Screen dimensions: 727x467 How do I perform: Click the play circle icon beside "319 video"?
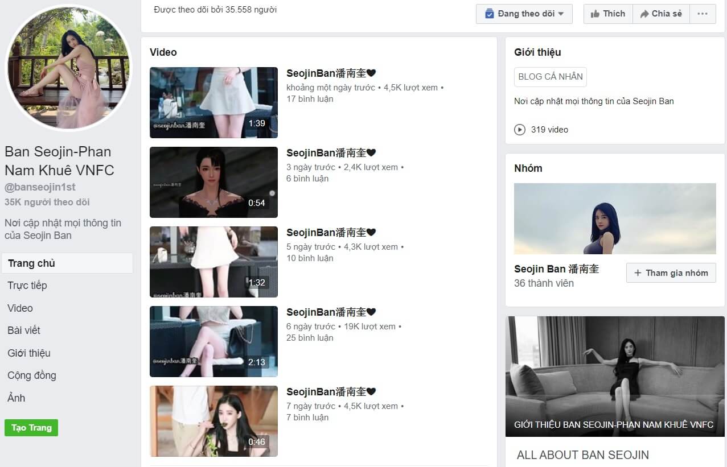(x=519, y=129)
